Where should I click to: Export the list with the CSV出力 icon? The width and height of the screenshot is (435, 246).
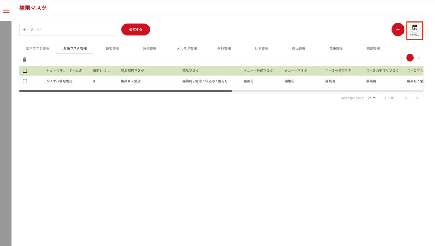415,30
